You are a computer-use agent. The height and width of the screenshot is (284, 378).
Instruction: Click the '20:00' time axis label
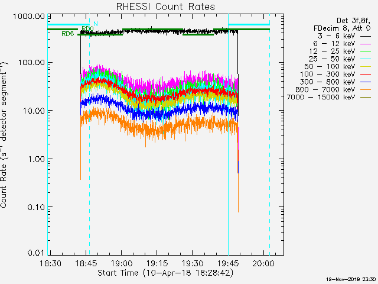tap(263, 263)
